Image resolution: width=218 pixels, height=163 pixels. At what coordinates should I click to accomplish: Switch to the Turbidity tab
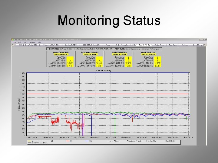[x=124, y=45]
